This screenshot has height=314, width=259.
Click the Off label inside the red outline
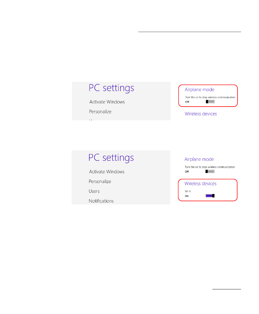point(187,102)
